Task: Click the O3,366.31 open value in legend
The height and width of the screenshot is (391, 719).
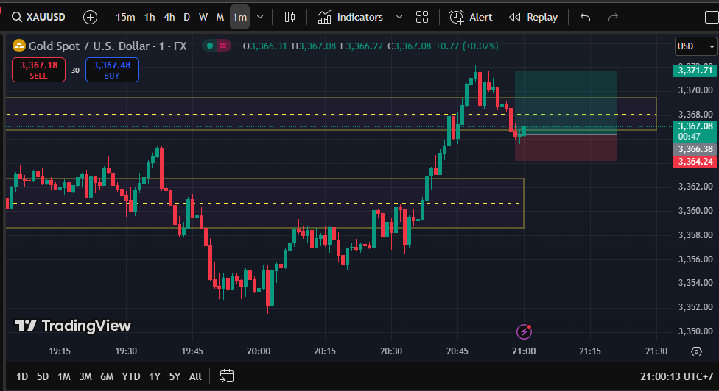Action: 264,46
